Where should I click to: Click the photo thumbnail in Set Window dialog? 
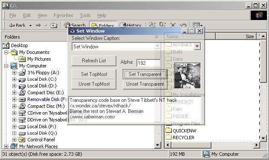coord(187,76)
